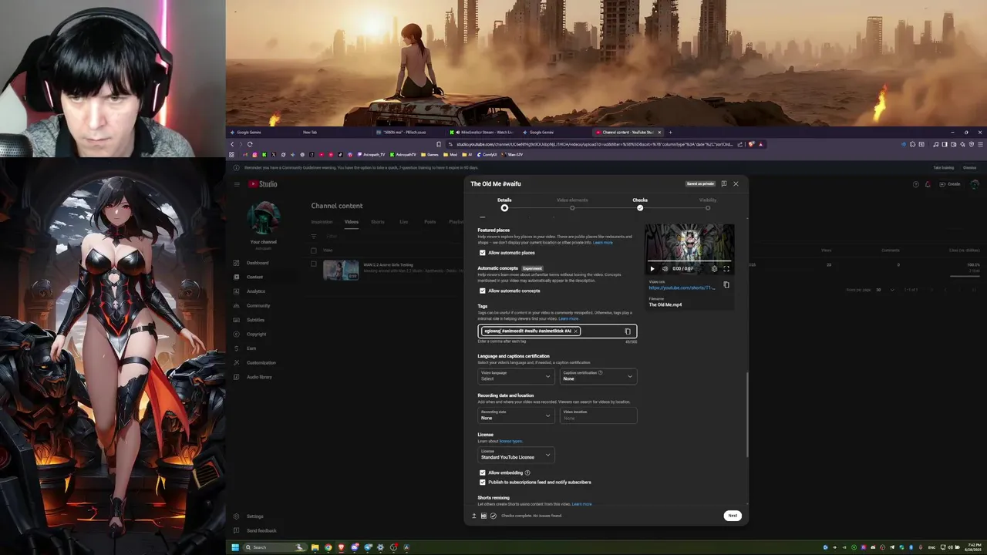The height and width of the screenshot is (555, 987).
Task: Mute the preview video volume icon
Action: 665,269
